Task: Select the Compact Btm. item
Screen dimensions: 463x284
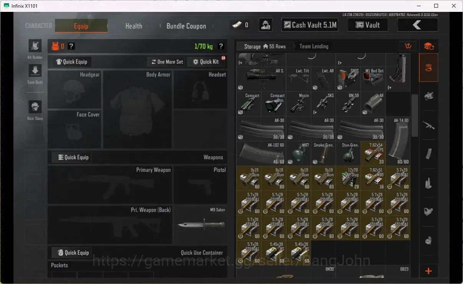Action: coord(273,104)
